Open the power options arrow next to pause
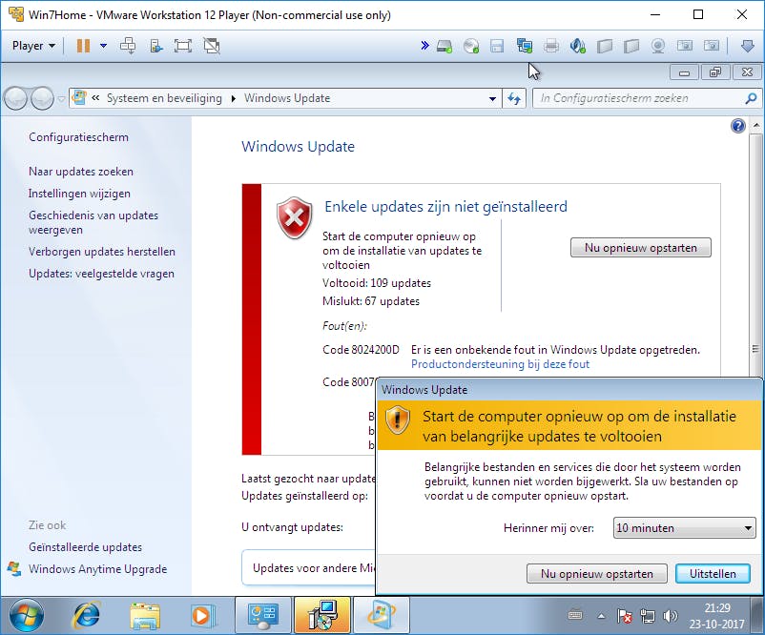 103,46
